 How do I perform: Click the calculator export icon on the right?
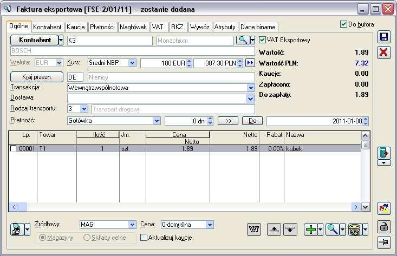[383, 153]
